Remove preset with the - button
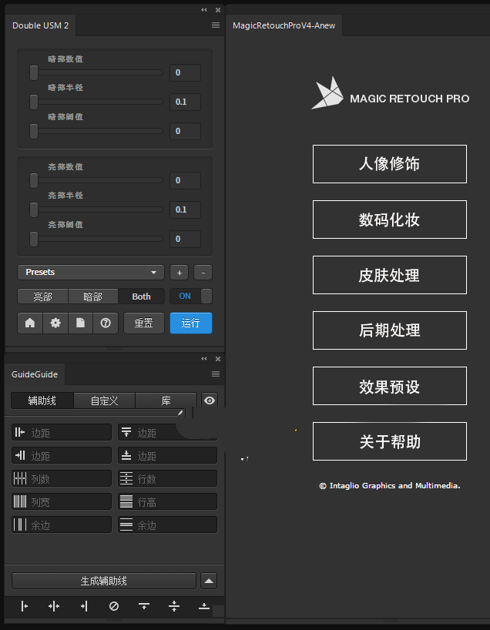490x630 pixels. coord(203,273)
